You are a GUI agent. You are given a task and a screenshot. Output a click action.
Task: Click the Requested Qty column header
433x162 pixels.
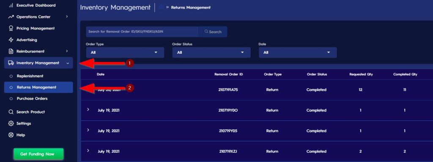click(x=361, y=74)
